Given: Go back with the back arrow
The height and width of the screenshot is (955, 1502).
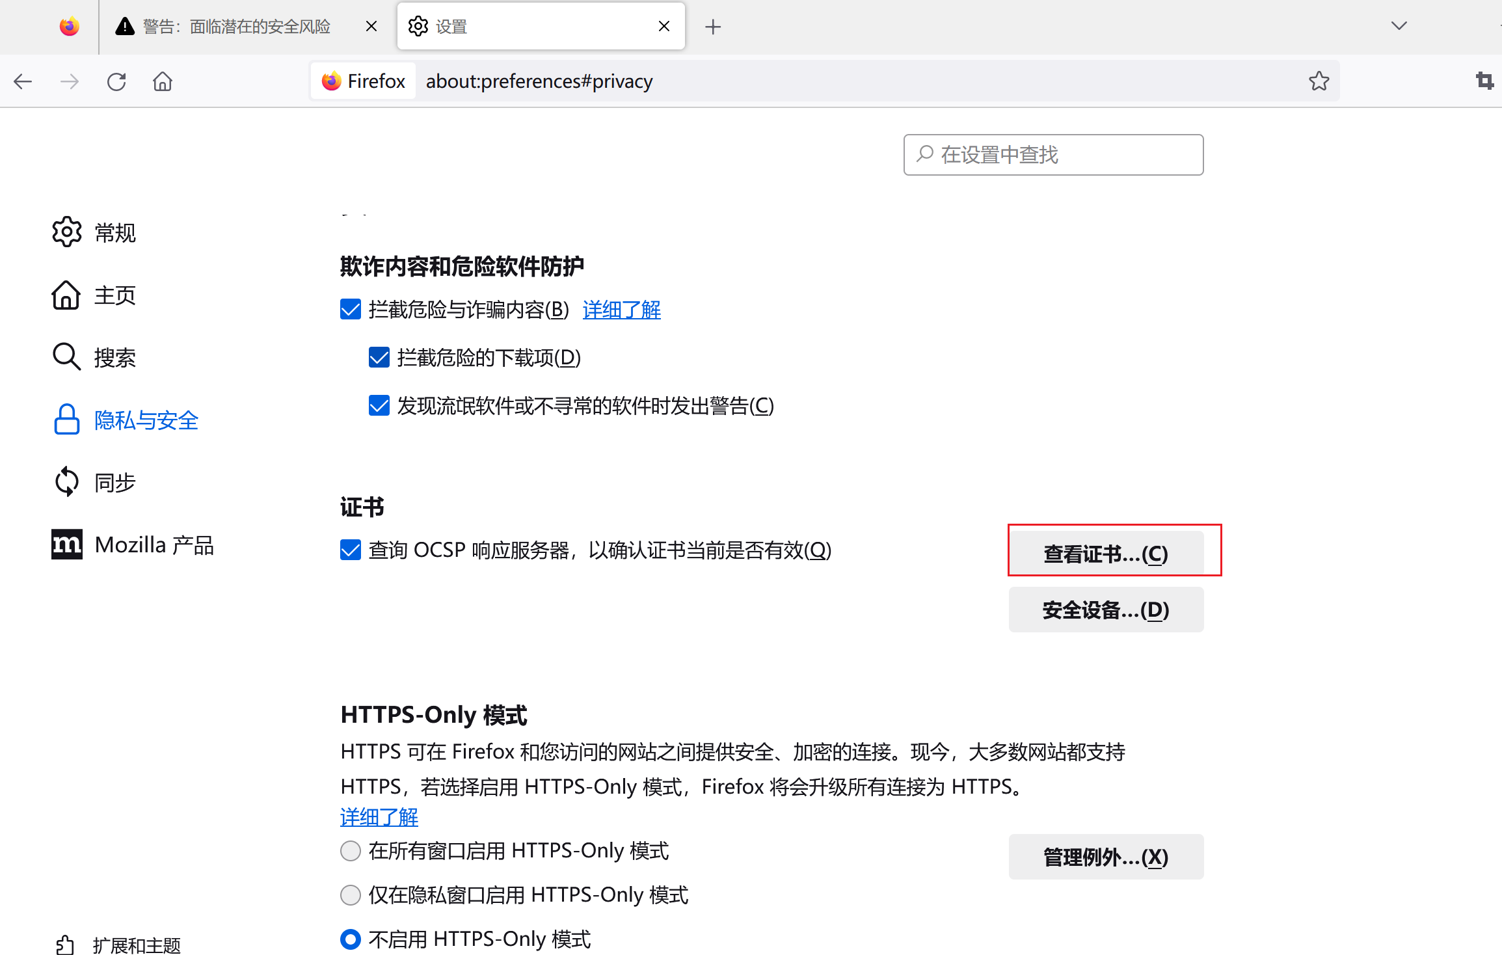Looking at the screenshot, I should [23, 81].
